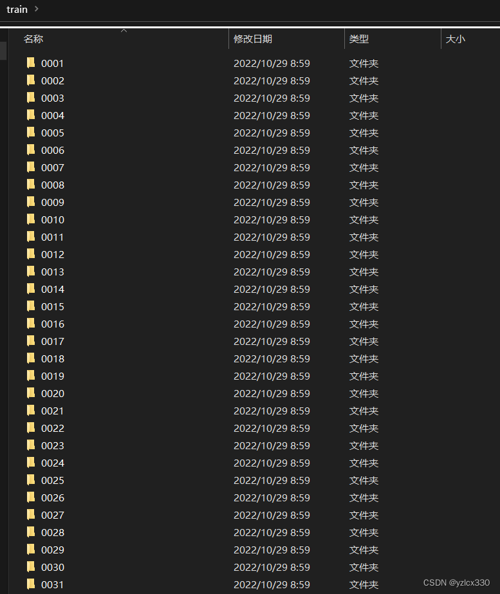This screenshot has height=594, width=500.
Task: Select folder name 0003
Action: click(x=53, y=98)
